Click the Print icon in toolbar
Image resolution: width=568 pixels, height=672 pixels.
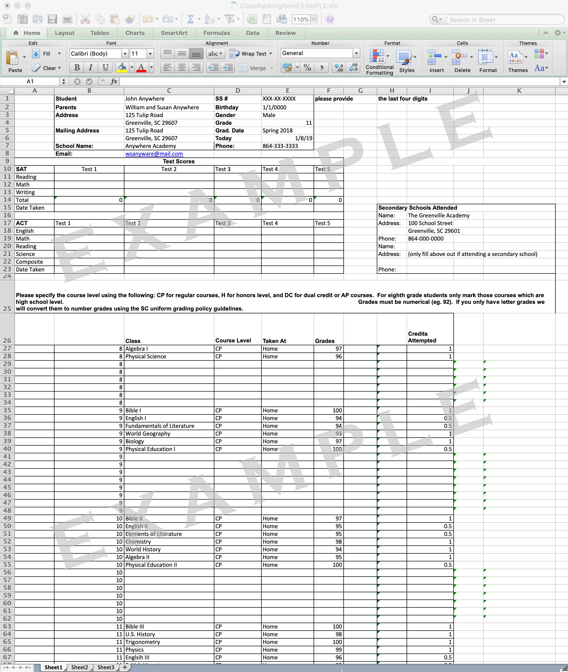tap(67, 19)
